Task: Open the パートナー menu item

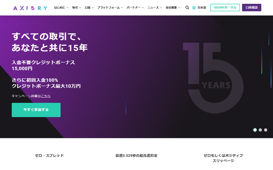Action: coord(133,7)
